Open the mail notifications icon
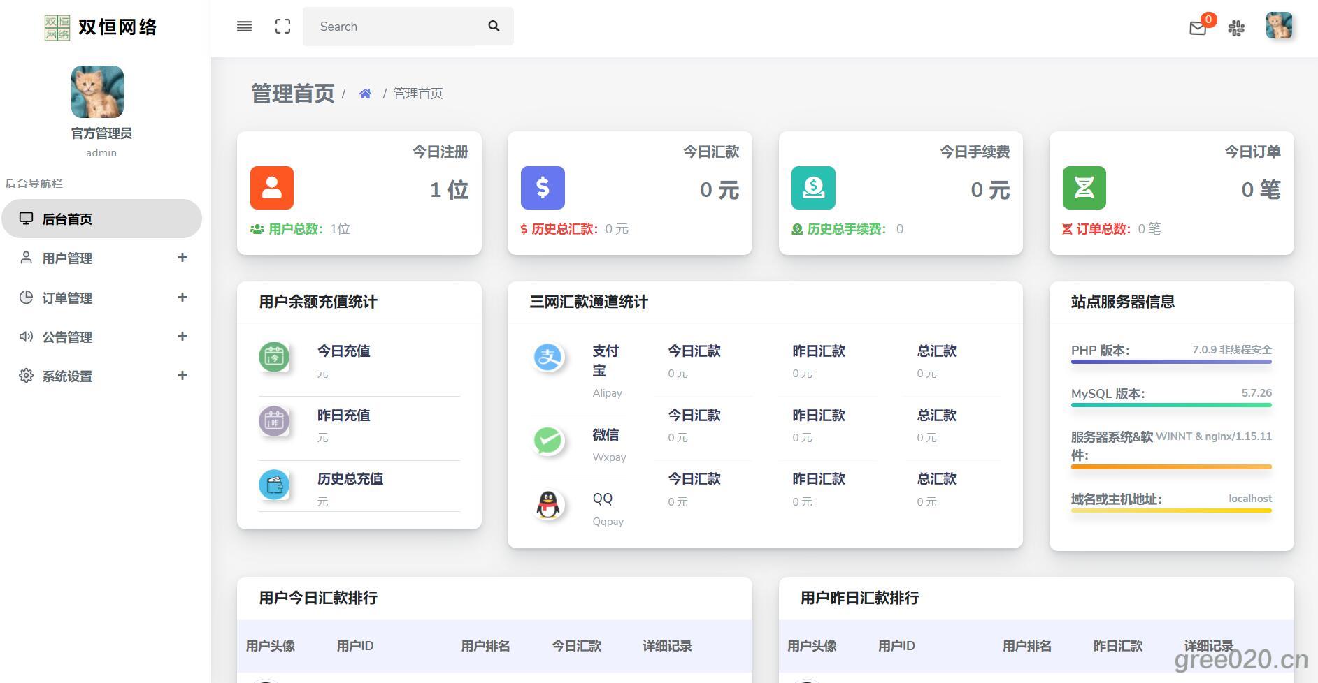Screen dimensions: 1318x683 pyautogui.click(x=1198, y=28)
